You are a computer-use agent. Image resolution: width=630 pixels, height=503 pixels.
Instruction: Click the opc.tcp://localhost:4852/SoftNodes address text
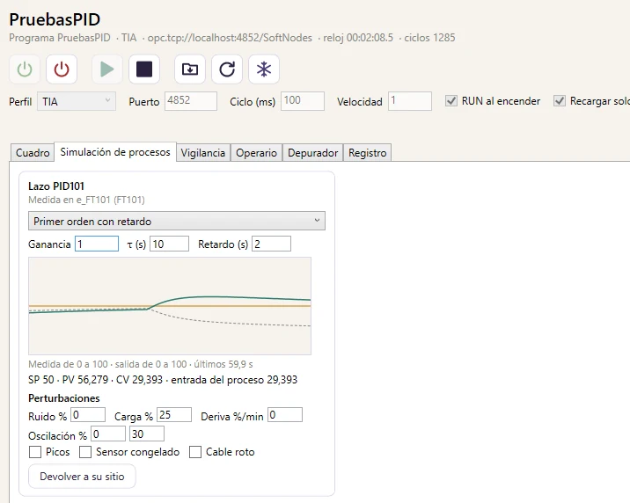230,38
